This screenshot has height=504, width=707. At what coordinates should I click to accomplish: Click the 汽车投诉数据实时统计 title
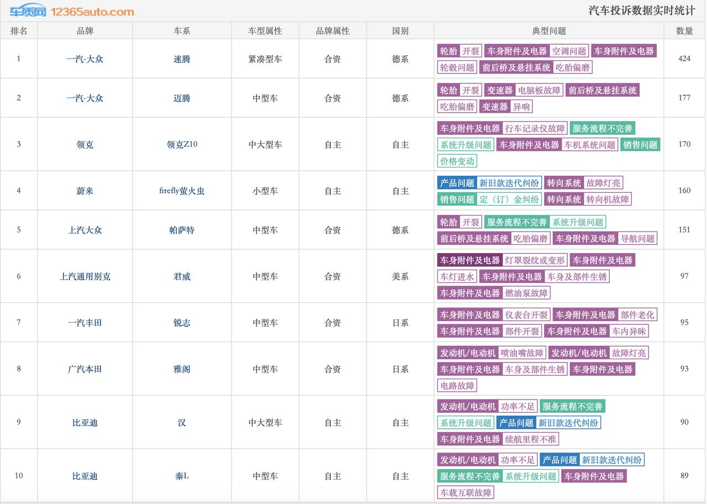642,11
